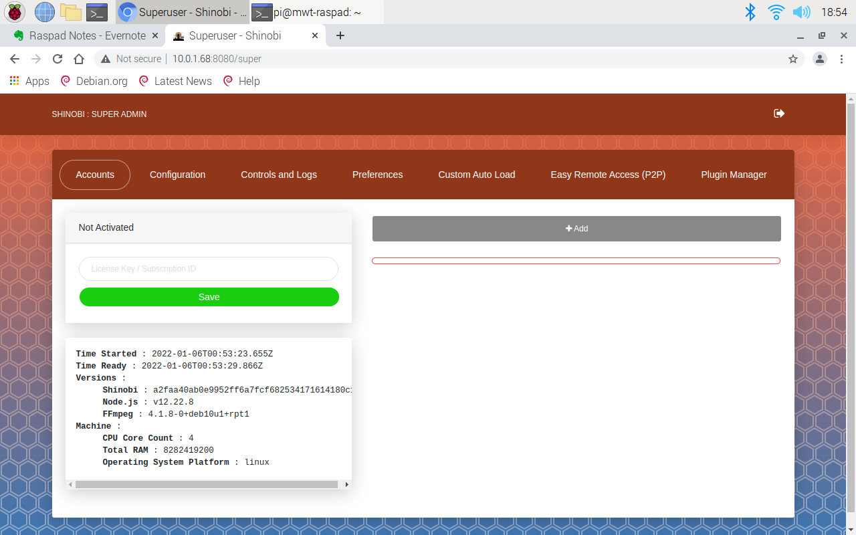This screenshot has width=856, height=535.
Task: Open the Latest News bookmark
Action: click(175, 81)
